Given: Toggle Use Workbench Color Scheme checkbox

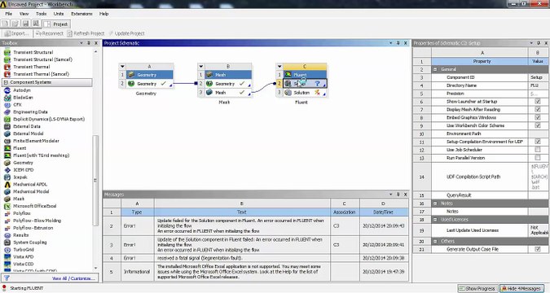Looking at the screenshot, I should (538, 125).
